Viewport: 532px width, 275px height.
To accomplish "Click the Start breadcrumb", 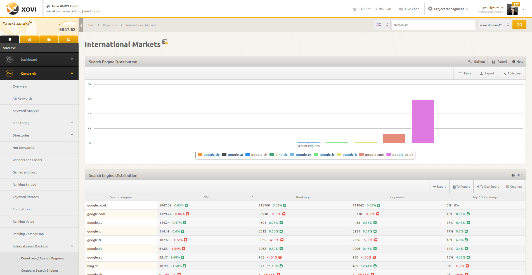I will (x=90, y=25).
